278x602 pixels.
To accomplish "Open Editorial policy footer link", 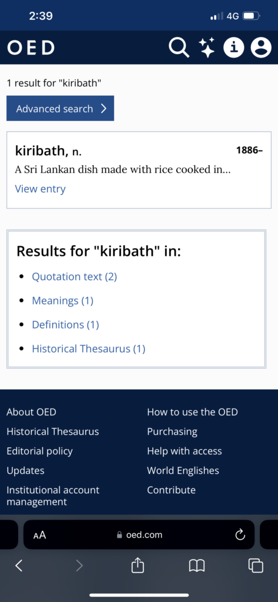I will pyautogui.click(x=39, y=451).
